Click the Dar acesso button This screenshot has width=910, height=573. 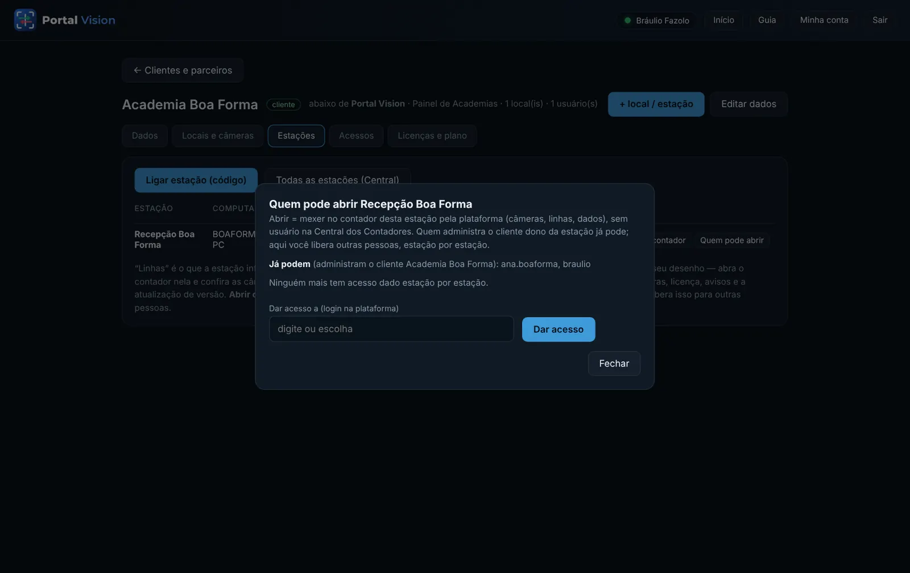[x=559, y=329]
